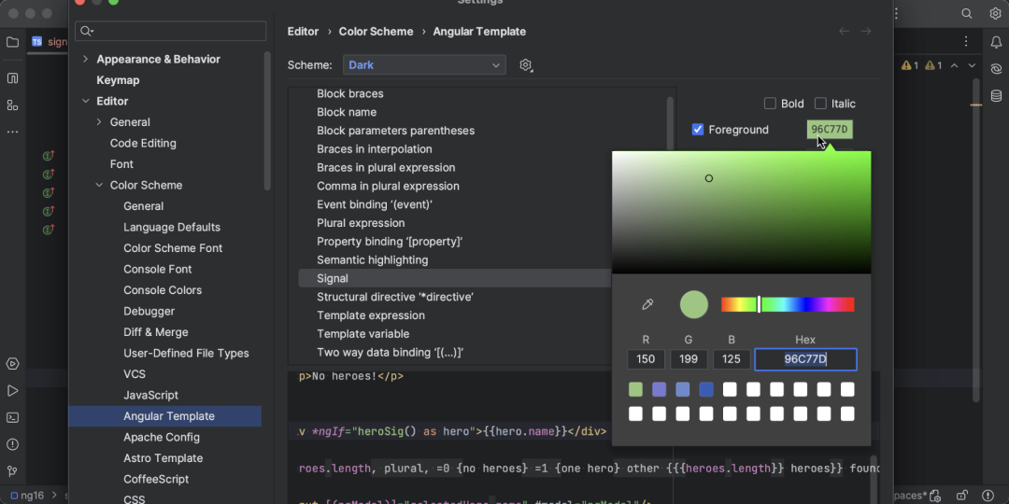Viewport: 1009px width, 504px height.
Task: Uncheck the Foreground checkbox
Action: (x=698, y=130)
